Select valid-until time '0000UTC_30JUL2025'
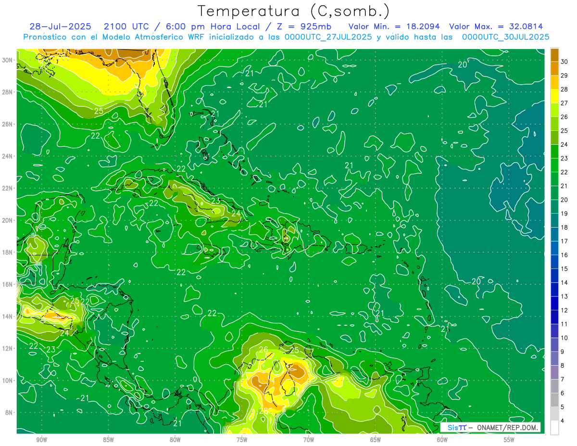 pos(505,37)
